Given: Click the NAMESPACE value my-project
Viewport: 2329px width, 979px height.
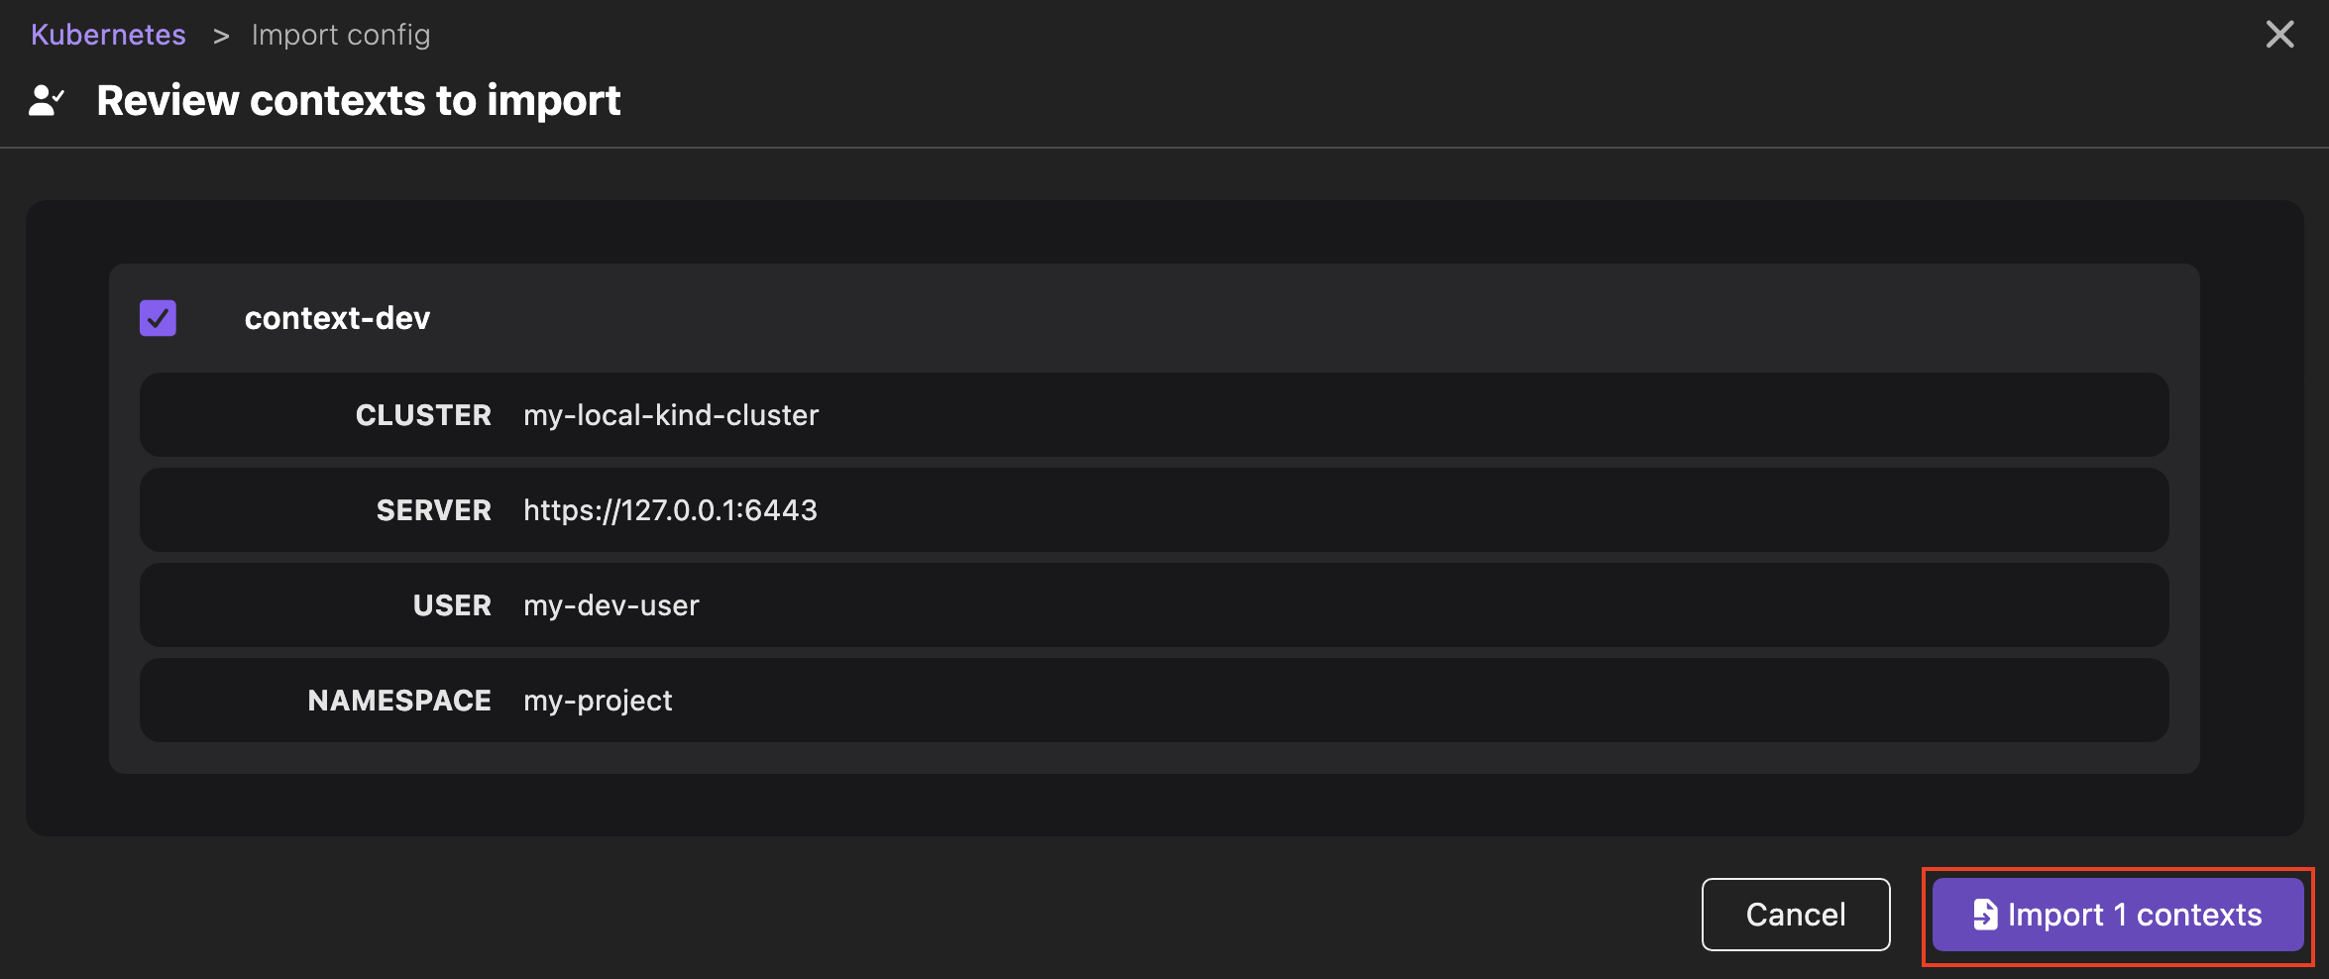Looking at the screenshot, I should [598, 701].
